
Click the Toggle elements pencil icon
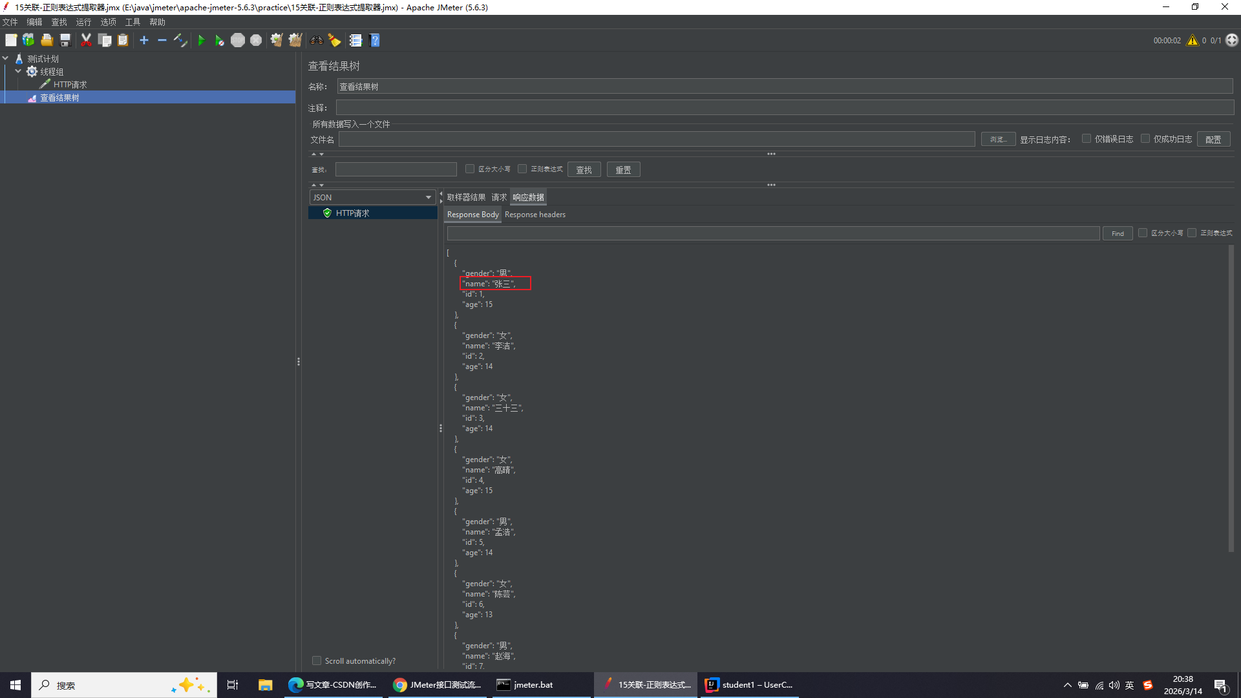[180, 40]
